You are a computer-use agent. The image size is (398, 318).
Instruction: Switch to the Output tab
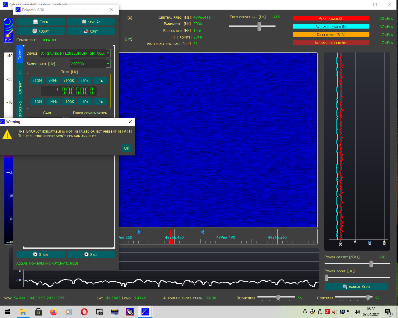(x=20, y=88)
